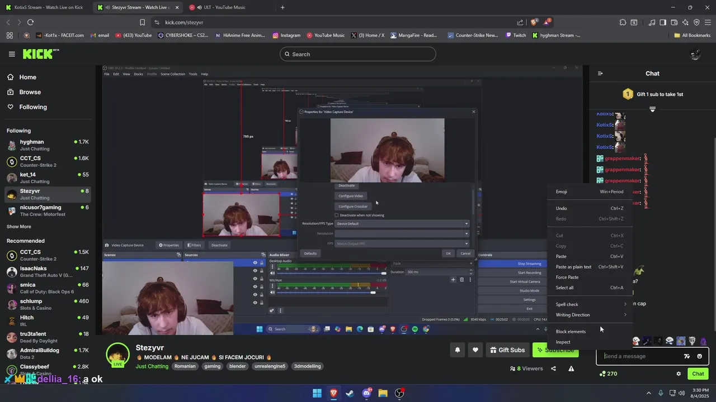Click the green Subscribe button
This screenshot has width=716, height=402.
(x=555, y=350)
